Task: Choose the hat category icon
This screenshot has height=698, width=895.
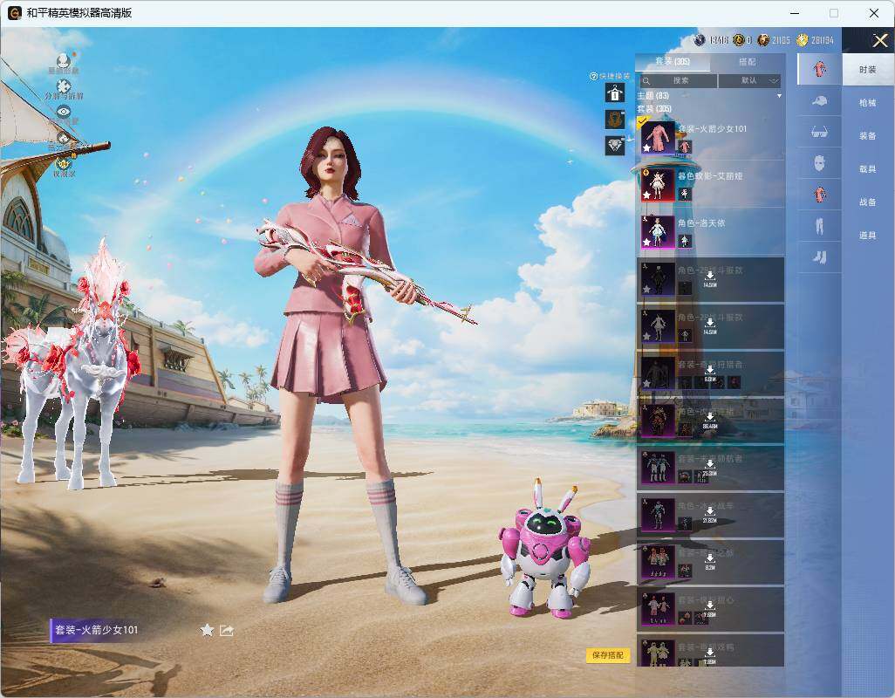Action: pos(819,101)
